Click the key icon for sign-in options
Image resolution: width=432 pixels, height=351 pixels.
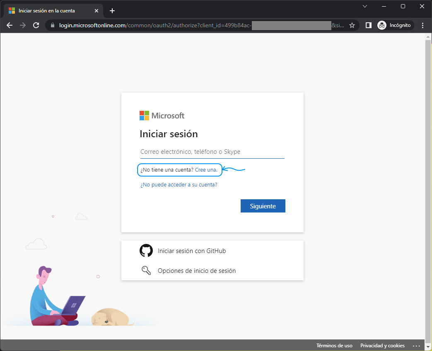pos(146,270)
